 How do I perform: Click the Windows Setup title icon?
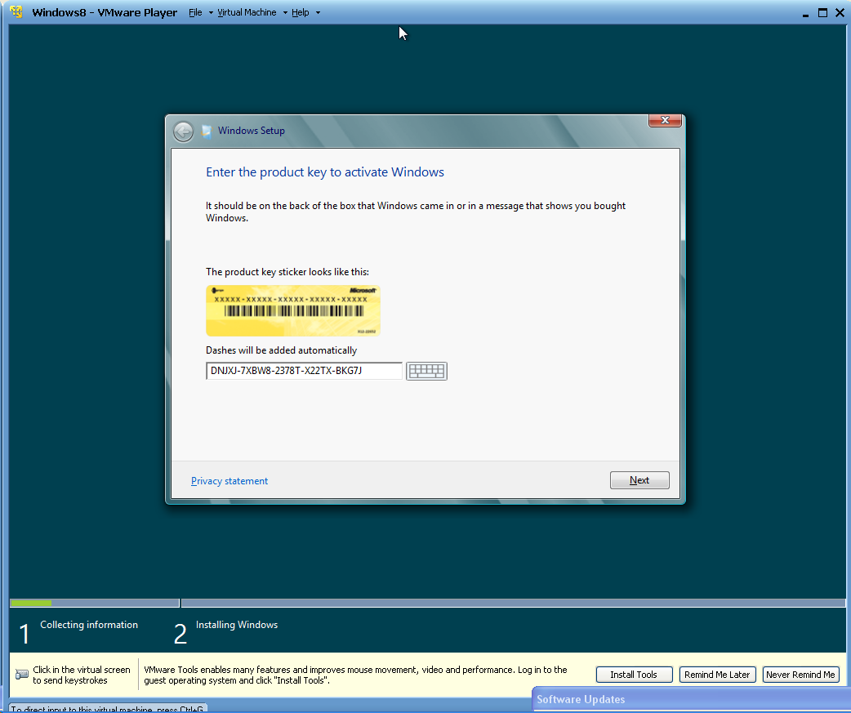(207, 131)
